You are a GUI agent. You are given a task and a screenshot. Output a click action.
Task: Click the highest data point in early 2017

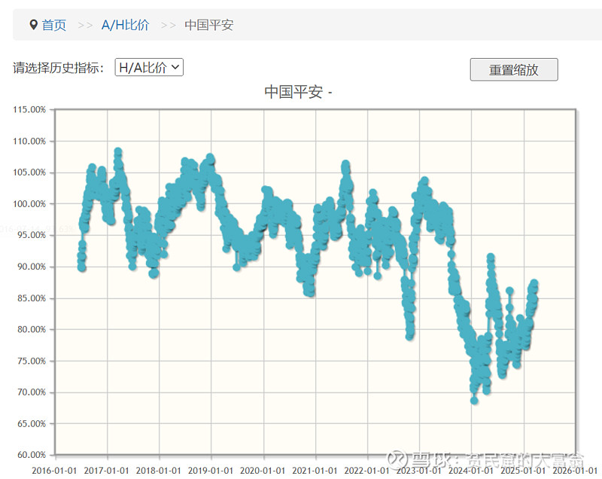tap(118, 151)
